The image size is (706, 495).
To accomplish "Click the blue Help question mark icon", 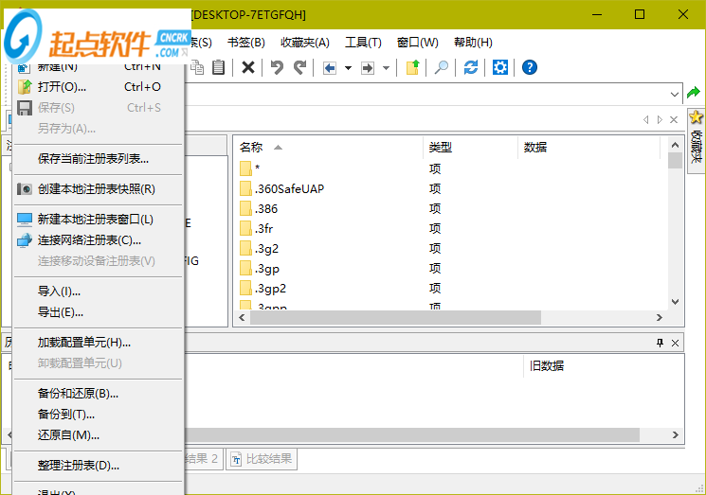I will pos(530,67).
